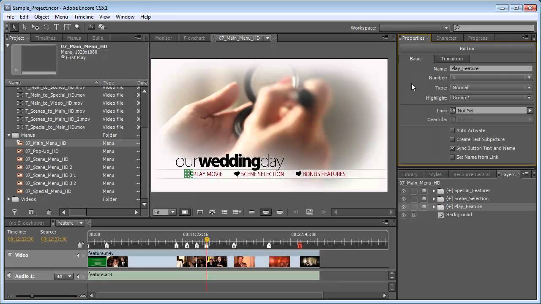541x304 pixels.
Task: Open the Object menu
Action: 41,17
